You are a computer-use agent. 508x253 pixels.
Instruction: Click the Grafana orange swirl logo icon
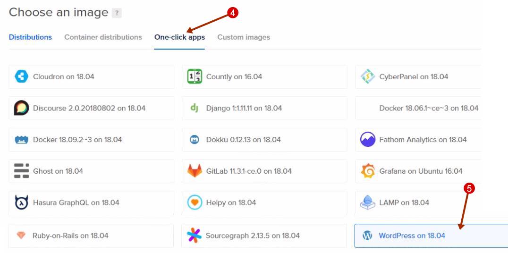tap(368, 171)
